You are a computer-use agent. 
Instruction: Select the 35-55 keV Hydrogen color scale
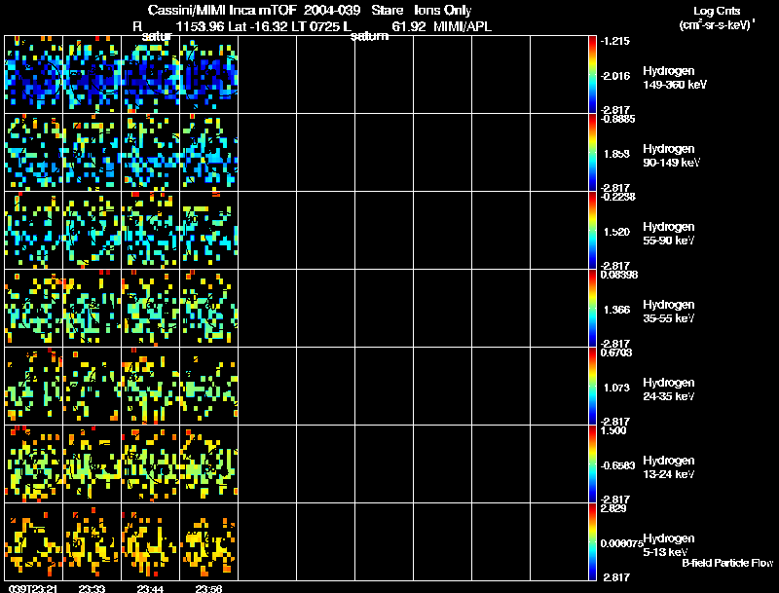593,308
